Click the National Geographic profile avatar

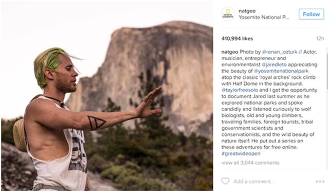click(x=228, y=14)
